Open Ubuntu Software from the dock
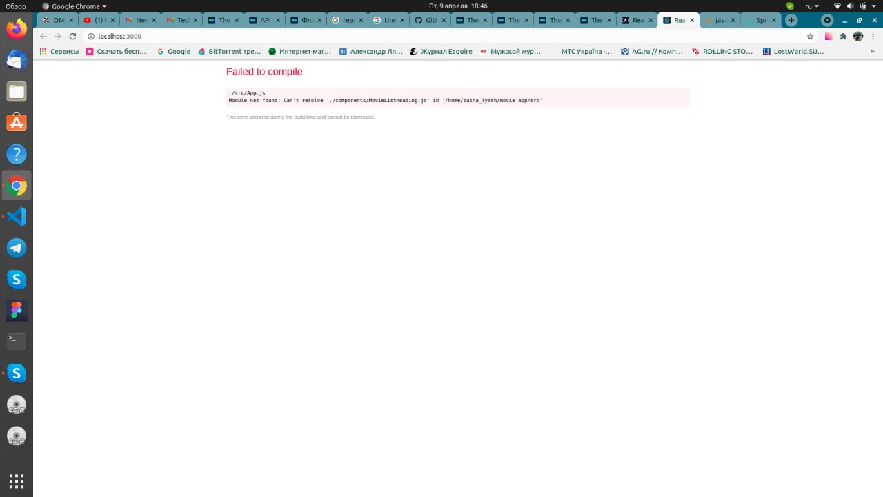883x497 pixels. tap(17, 123)
